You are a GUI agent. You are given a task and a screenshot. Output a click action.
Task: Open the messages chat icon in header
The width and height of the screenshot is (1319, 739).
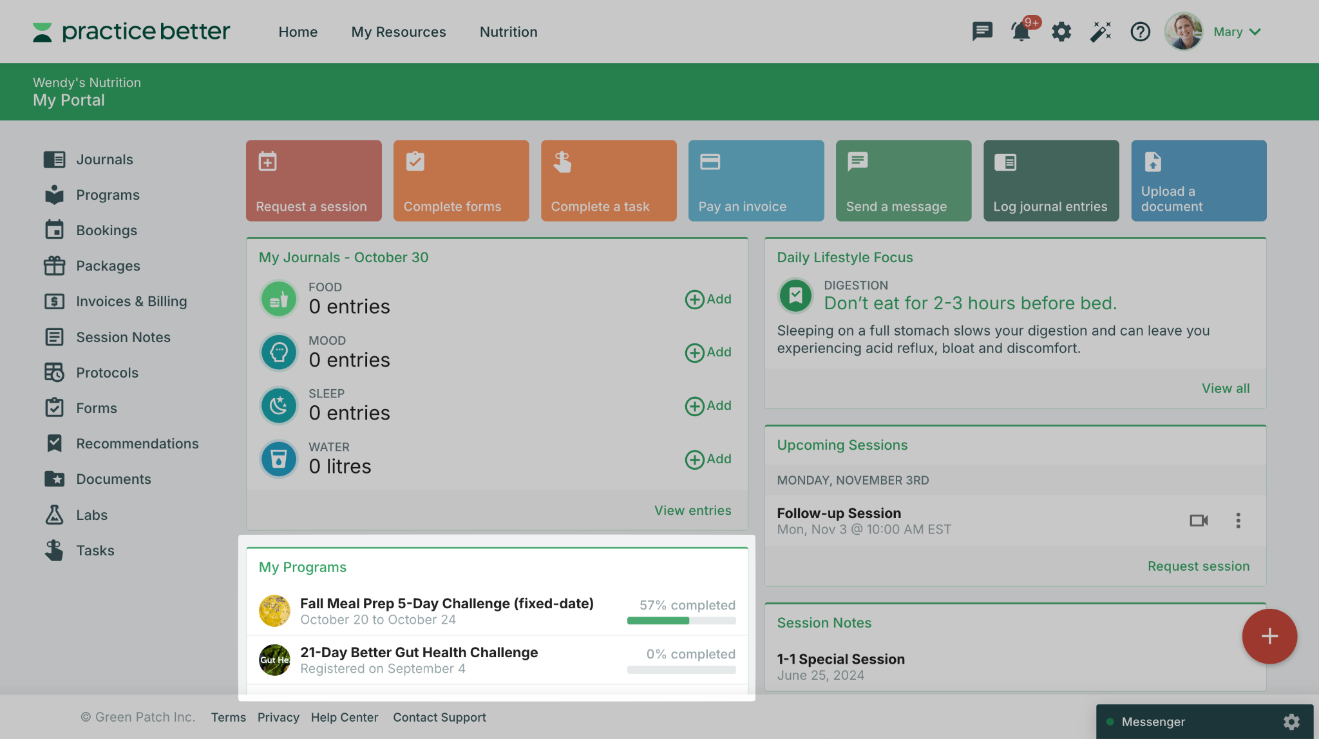click(x=982, y=31)
